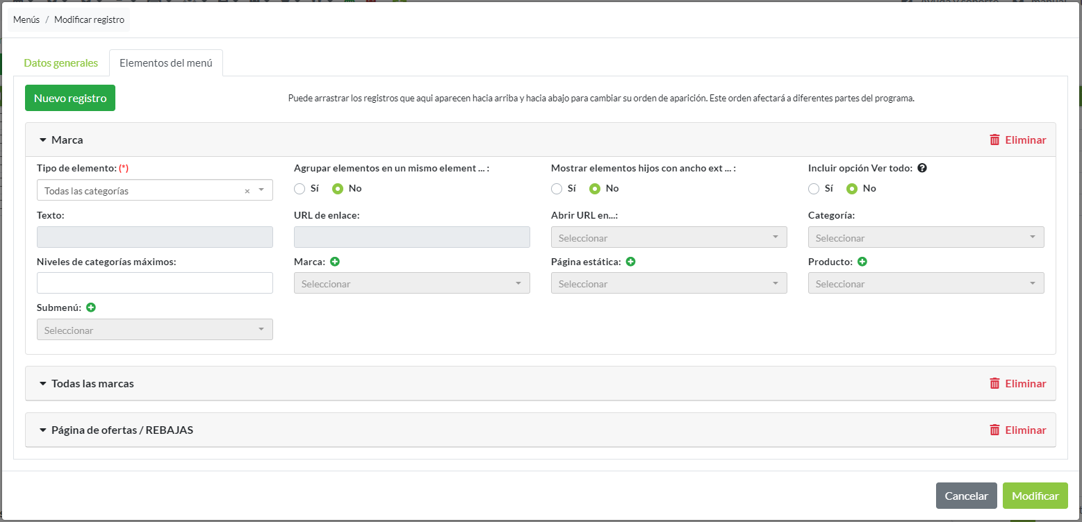Image resolution: width=1082 pixels, height=522 pixels.
Task: Click the plus icon next to Producto
Action: (x=862, y=262)
